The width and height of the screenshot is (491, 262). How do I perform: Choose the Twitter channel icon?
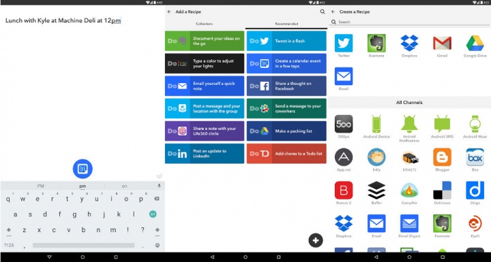point(344,43)
